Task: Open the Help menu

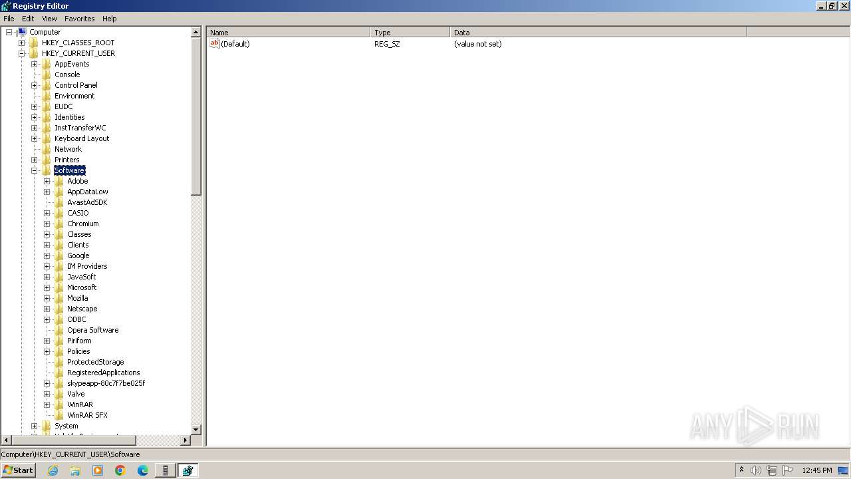Action: pyautogui.click(x=110, y=19)
